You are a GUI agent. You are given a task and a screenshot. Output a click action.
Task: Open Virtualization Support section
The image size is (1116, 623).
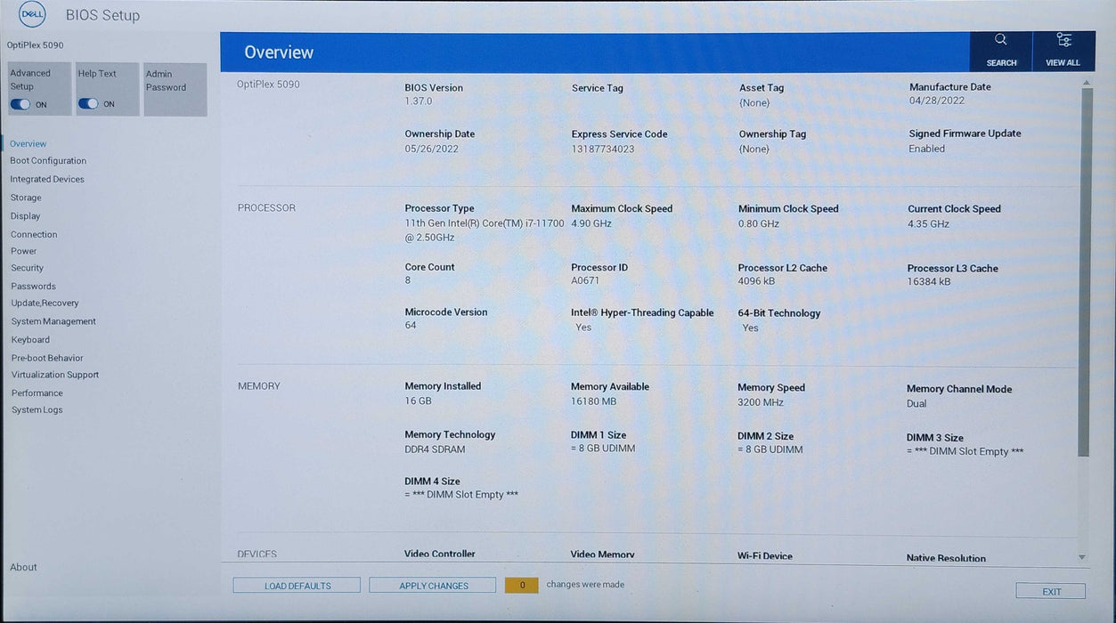click(55, 375)
